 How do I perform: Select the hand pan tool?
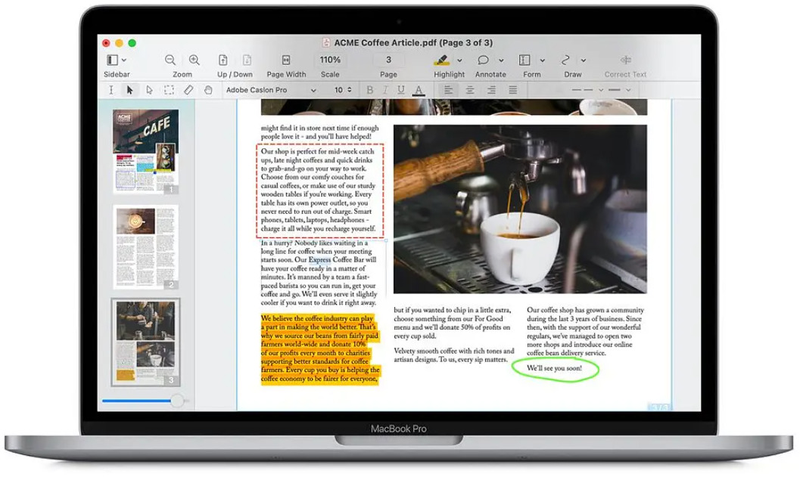(208, 90)
